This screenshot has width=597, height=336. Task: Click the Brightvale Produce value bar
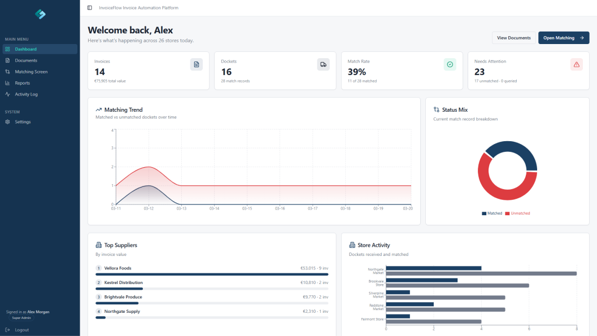click(117, 303)
